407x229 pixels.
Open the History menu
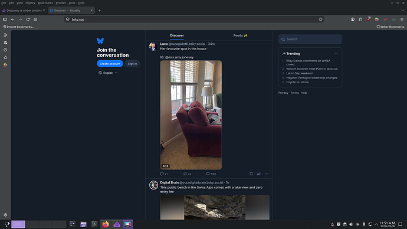(x=30, y=3)
